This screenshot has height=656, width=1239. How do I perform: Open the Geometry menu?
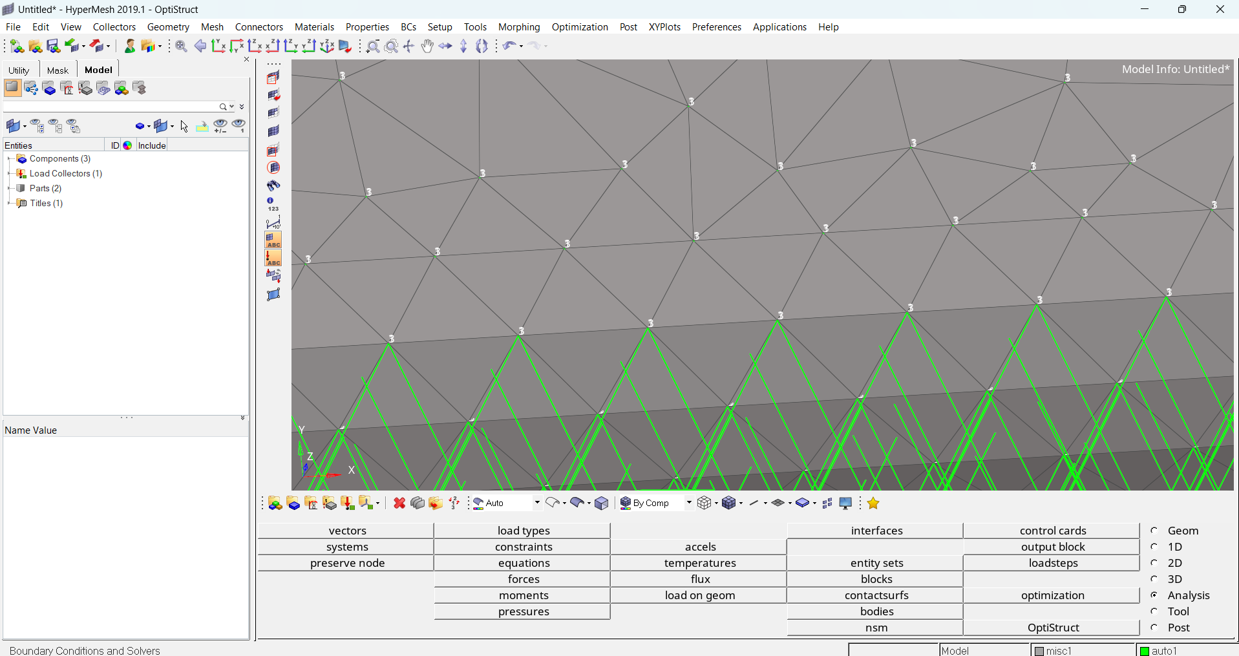point(168,27)
